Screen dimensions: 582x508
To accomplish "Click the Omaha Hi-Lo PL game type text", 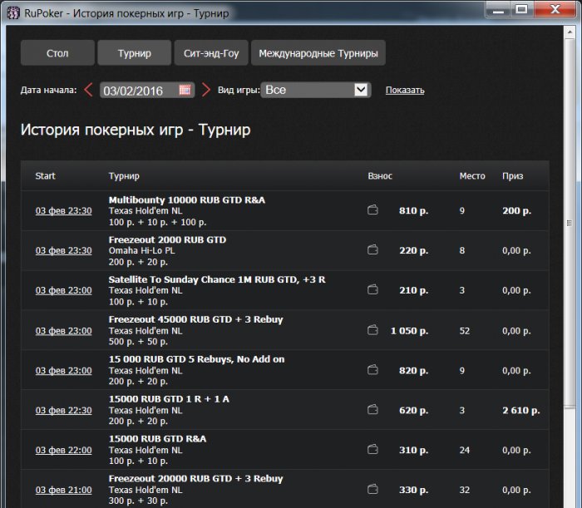I will (x=142, y=250).
